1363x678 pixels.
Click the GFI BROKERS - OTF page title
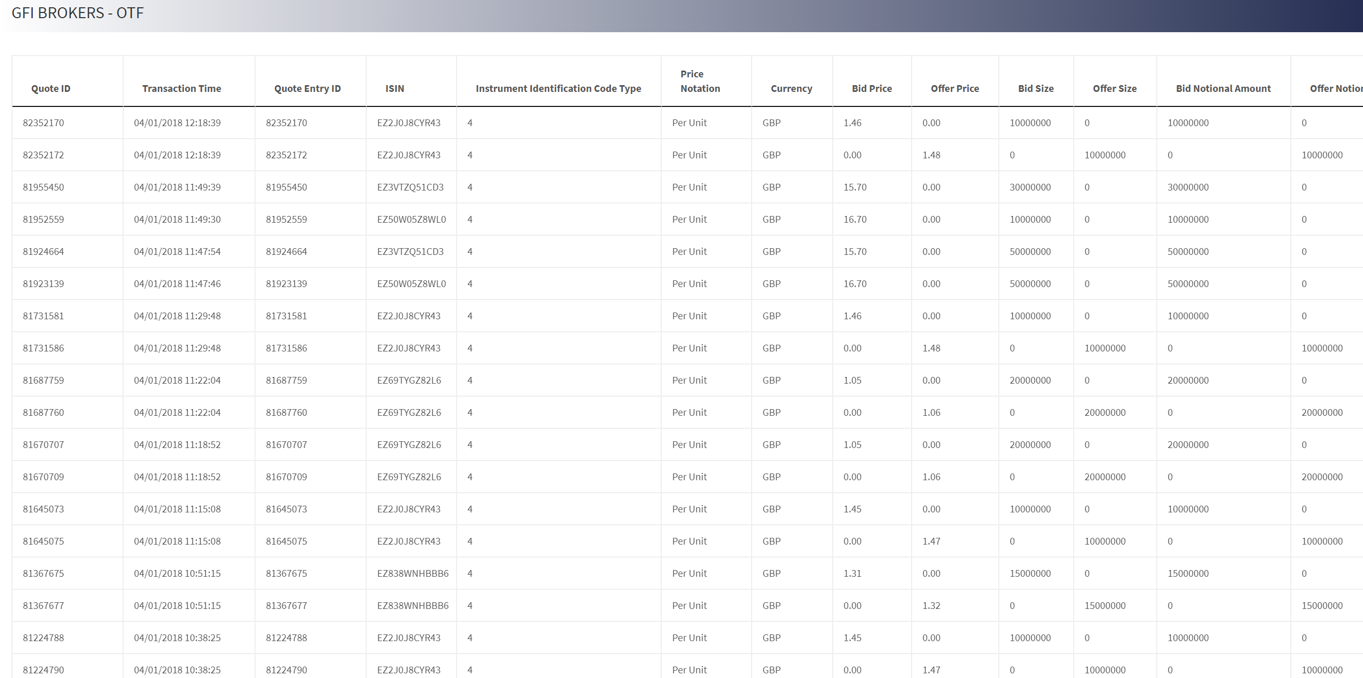(x=77, y=12)
